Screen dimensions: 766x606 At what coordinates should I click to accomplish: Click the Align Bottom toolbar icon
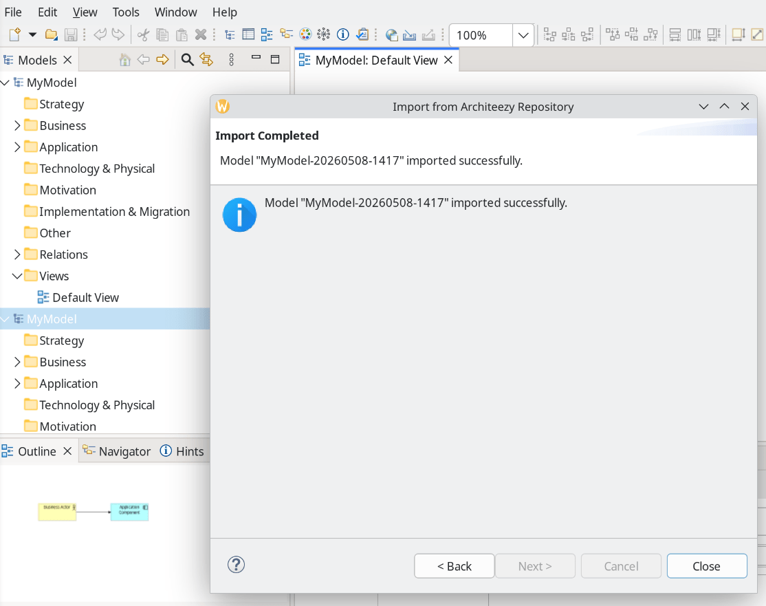click(650, 34)
